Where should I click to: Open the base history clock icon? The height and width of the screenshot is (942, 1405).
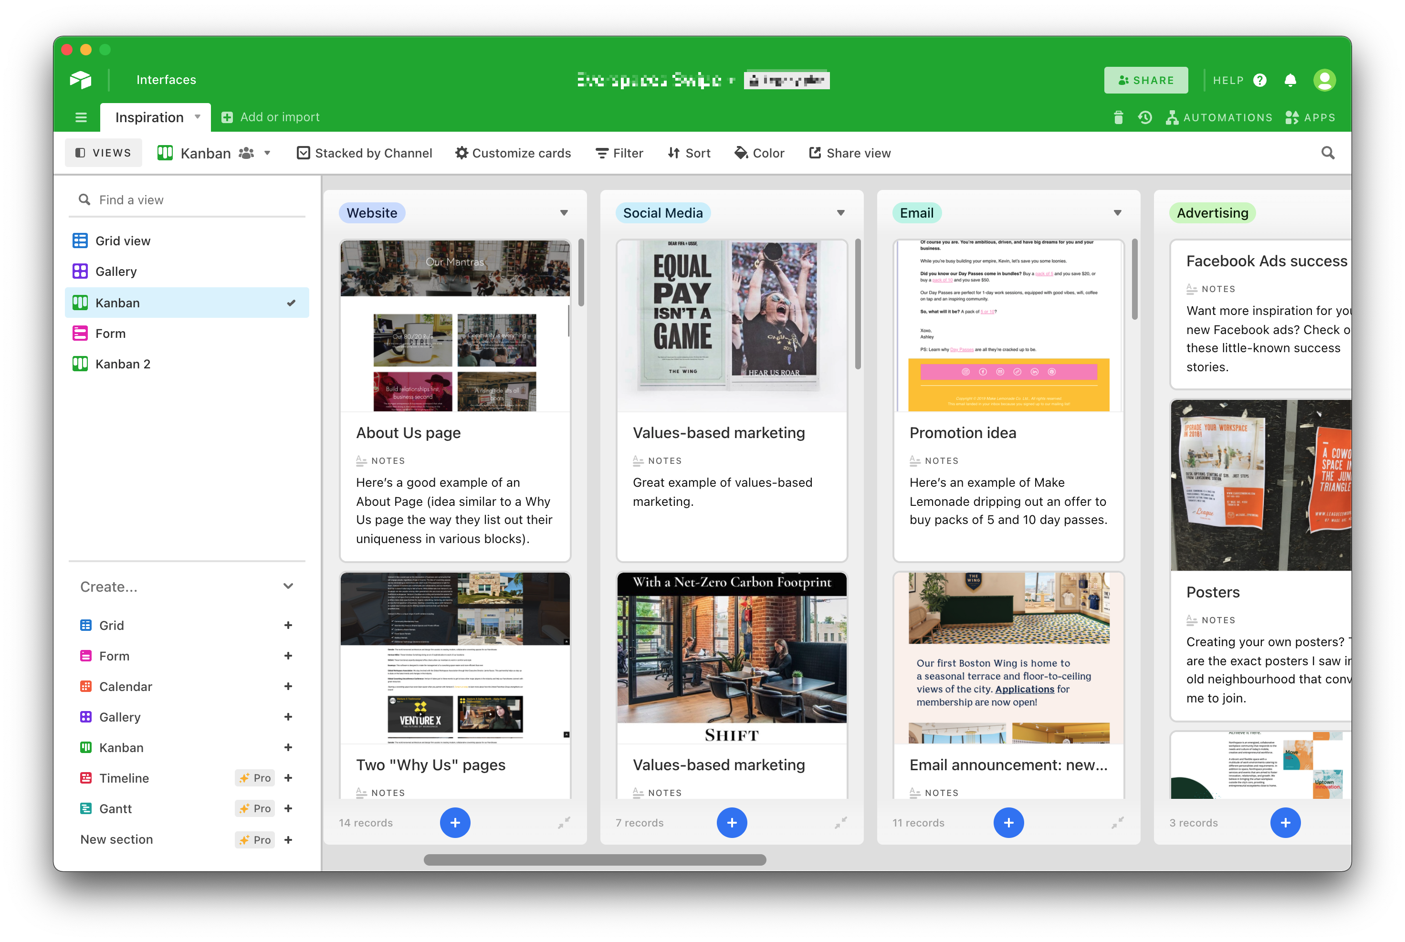(x=1145, y=117)
